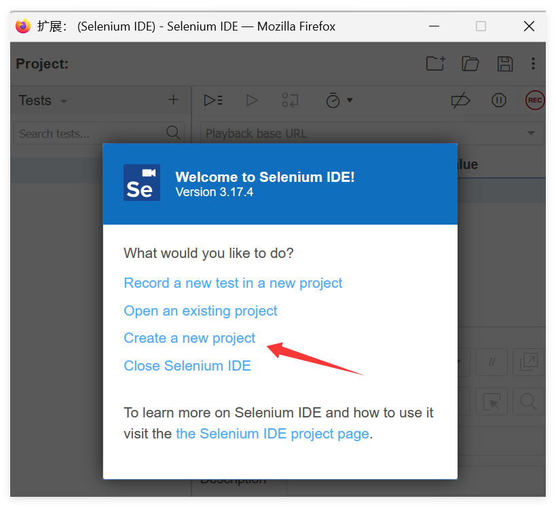
Task: Minimize the Selenium IDE window
Action: point(434,26)
